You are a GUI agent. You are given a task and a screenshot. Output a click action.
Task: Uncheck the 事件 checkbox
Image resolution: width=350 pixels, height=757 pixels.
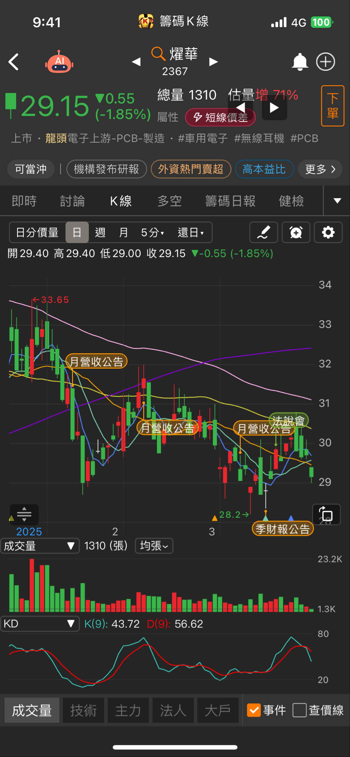254,710
